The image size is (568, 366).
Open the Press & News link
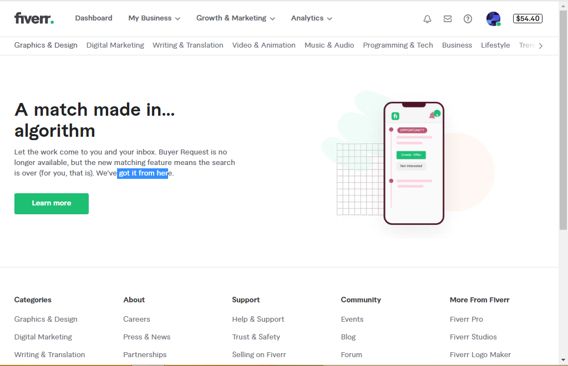point(146,337)
